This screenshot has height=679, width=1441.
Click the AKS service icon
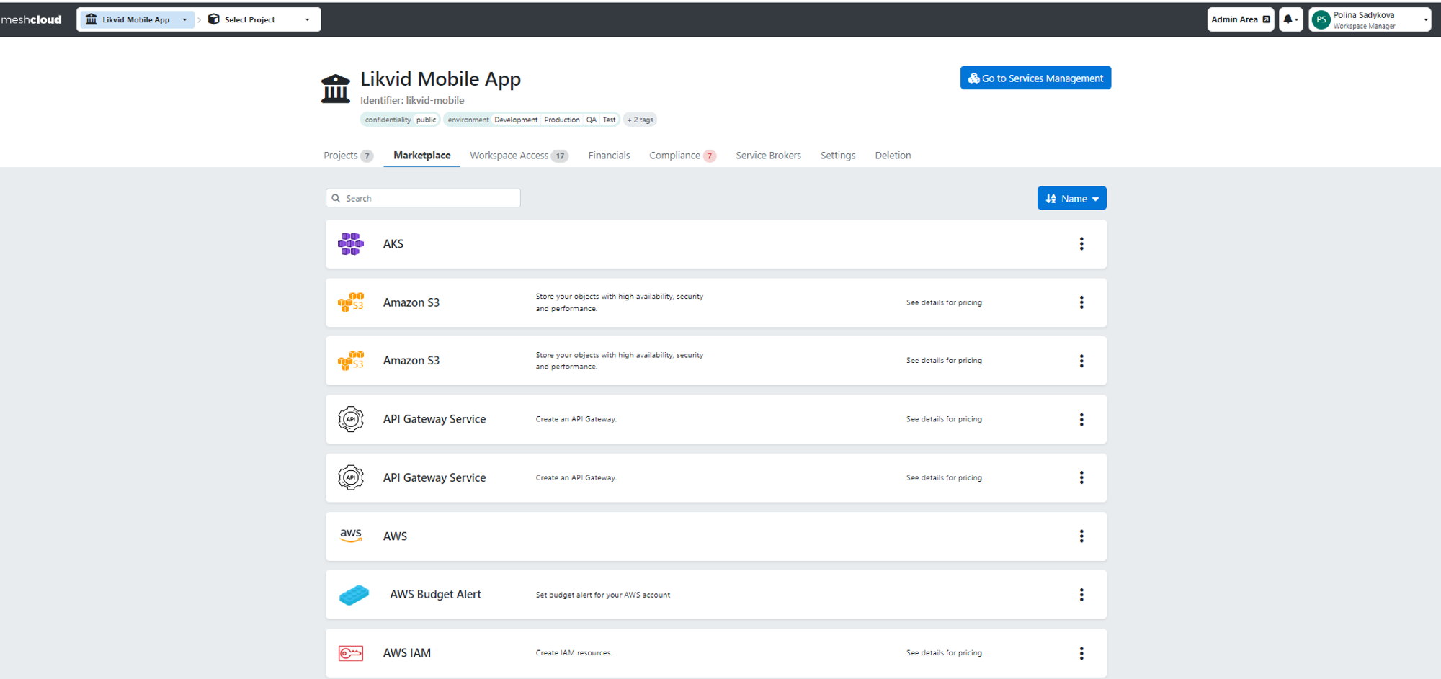click(x=351, y=244)
